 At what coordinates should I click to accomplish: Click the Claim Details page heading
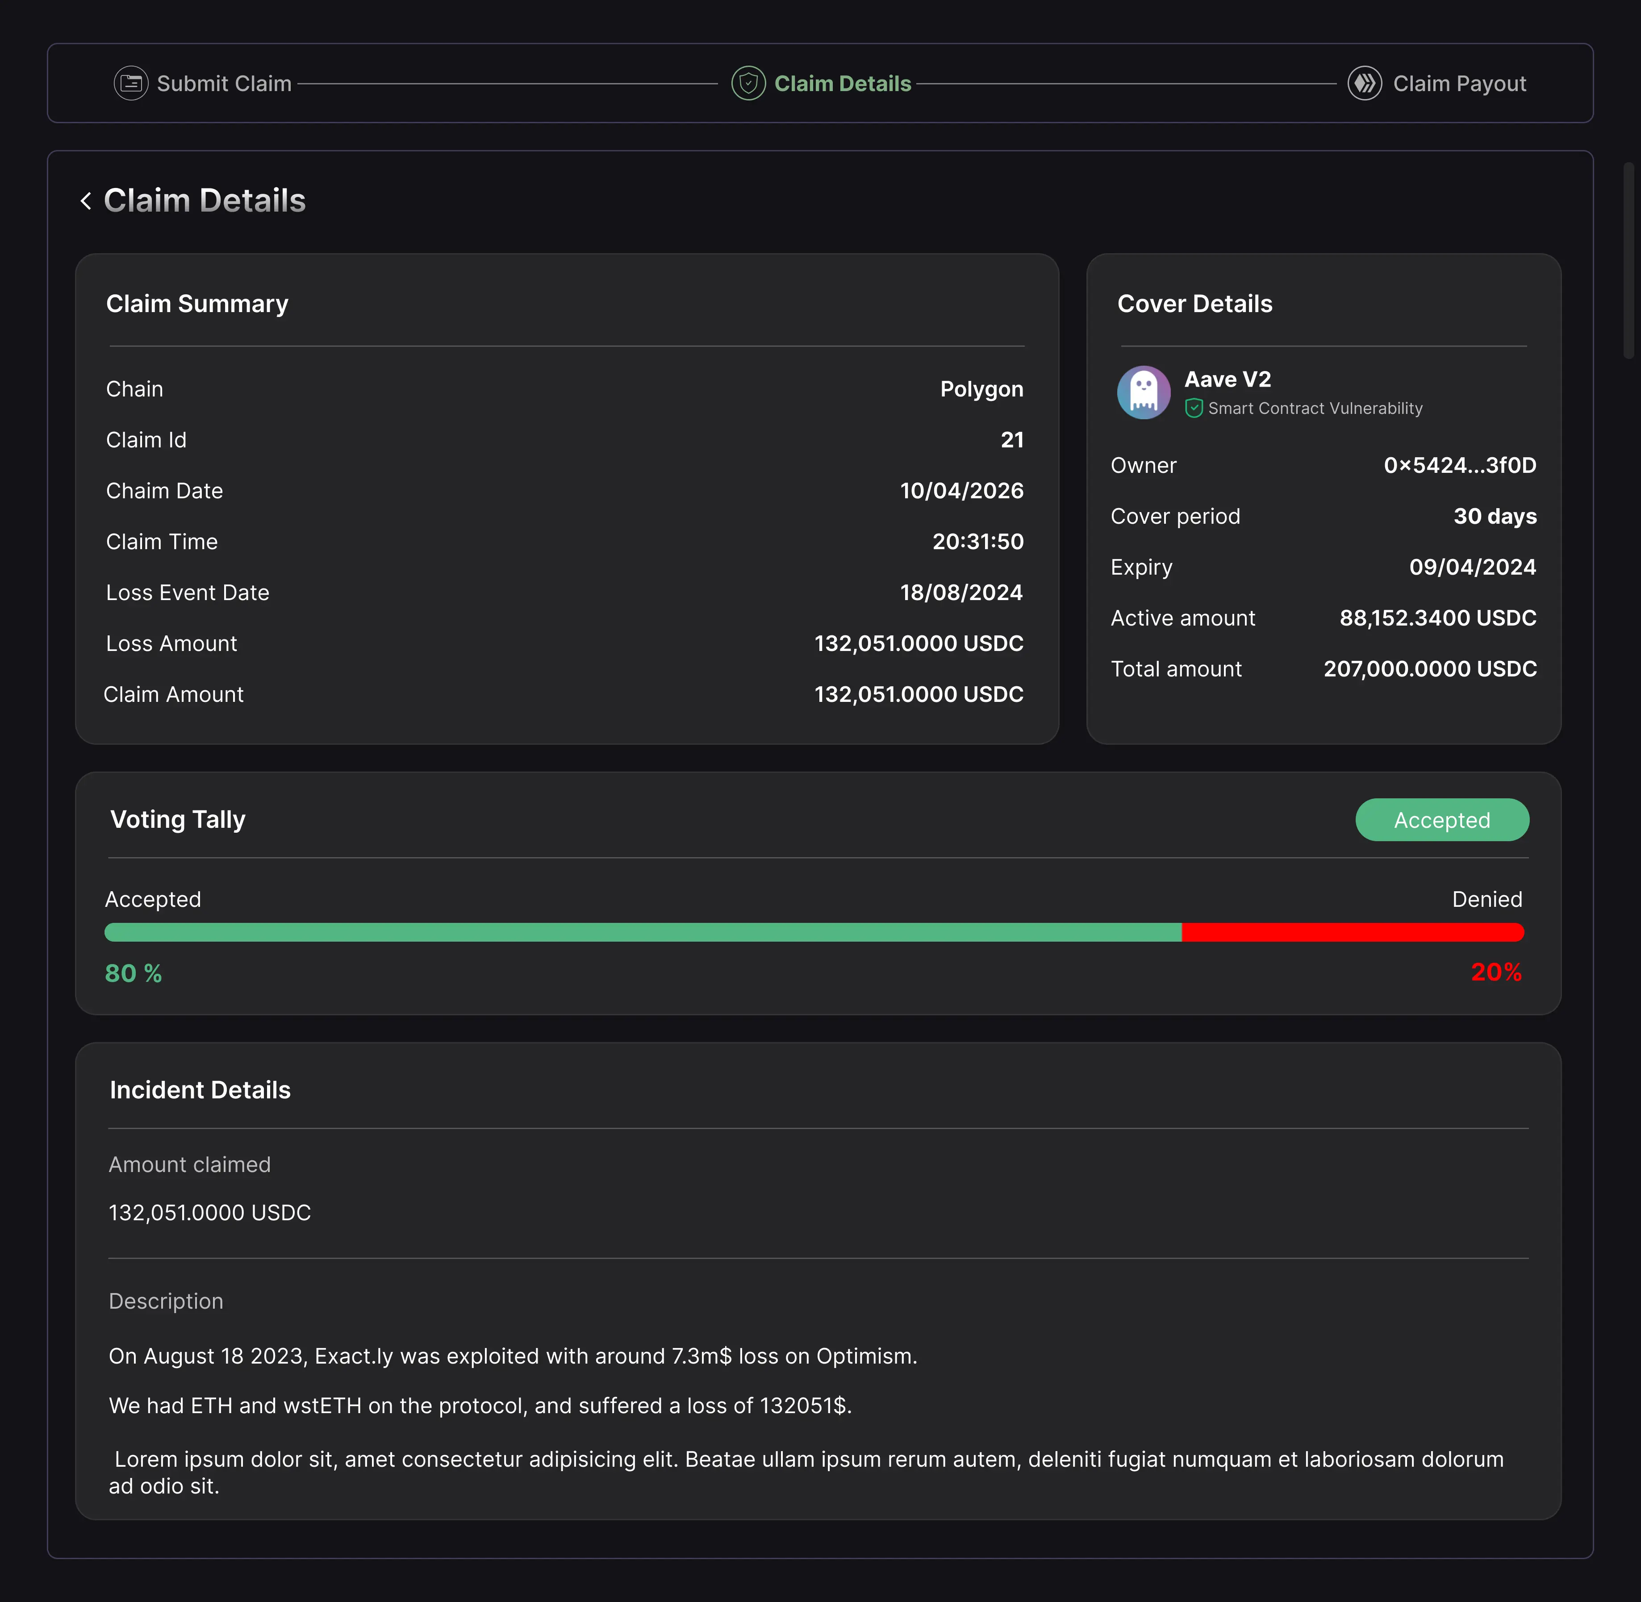pyautogui.click(x=205, y=201)
